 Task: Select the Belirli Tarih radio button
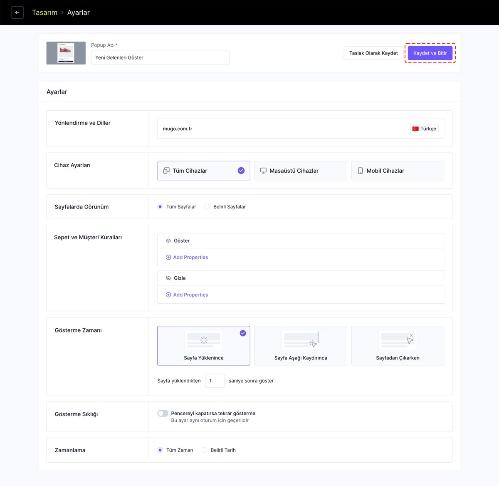(205, 450)
